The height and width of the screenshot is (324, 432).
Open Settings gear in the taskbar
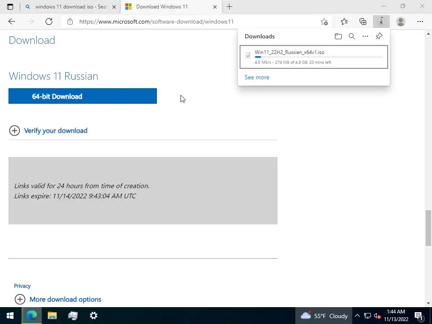point(93,316)
